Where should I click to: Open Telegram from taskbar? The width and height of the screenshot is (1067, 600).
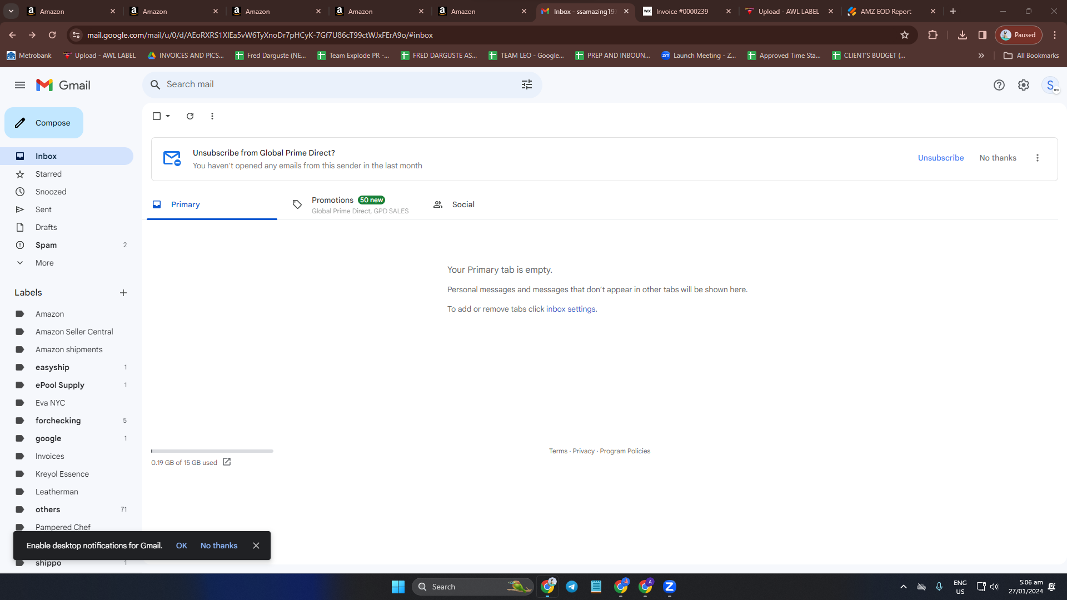(572, 587)
